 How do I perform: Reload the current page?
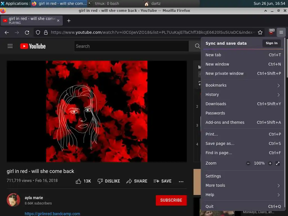pyautogui.click(x=27, y=33)
